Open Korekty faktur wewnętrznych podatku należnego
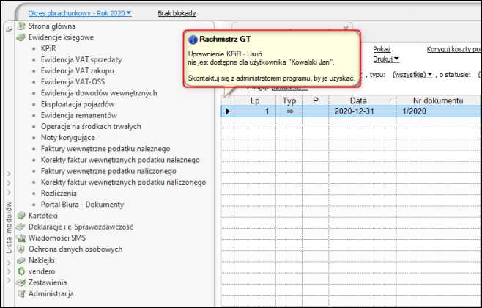Image resolution: width=482 pixels, height=308 pixels. pos(120,160)
